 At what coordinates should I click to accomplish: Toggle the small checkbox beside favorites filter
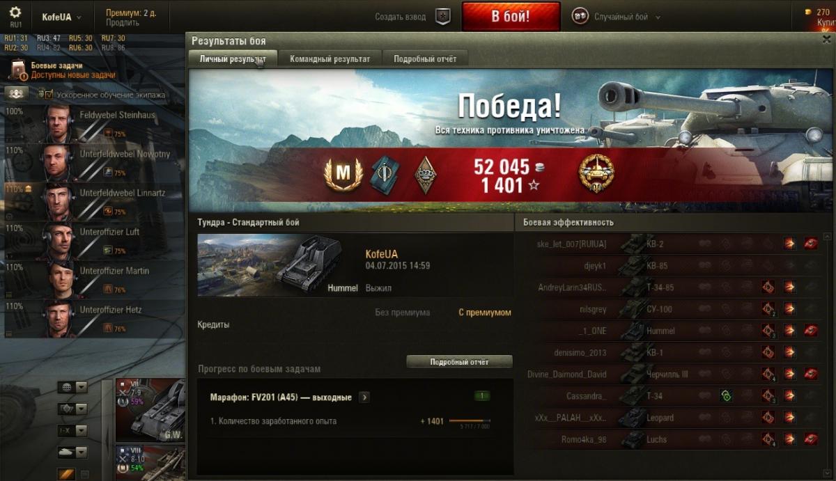point(85,475)
